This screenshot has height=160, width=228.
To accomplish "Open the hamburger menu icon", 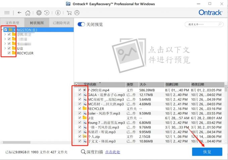I will click(x=7, y=13).
